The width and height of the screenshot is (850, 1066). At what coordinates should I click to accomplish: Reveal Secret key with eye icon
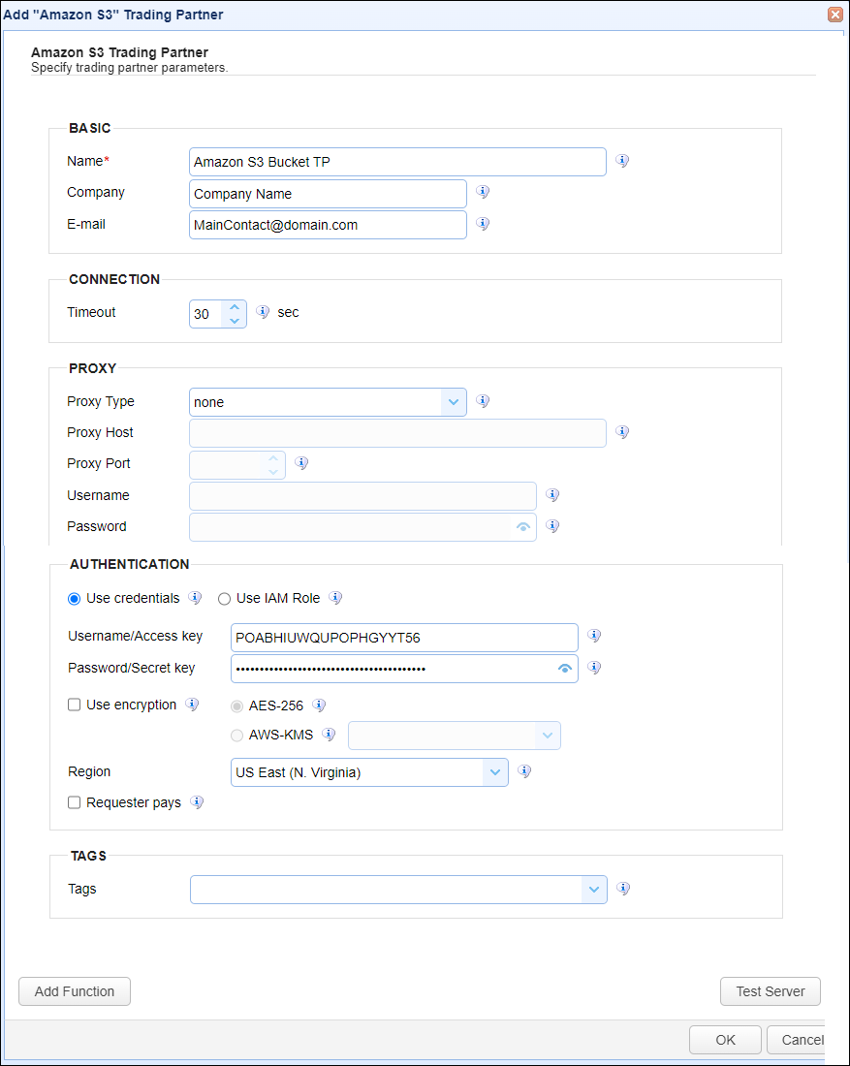pos(564,669)
